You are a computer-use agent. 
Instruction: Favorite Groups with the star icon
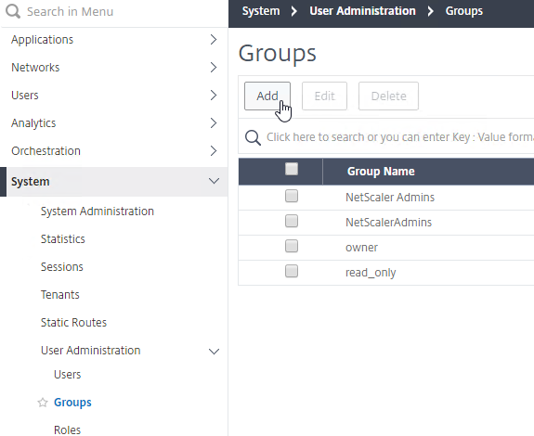[x=43, y=403]
